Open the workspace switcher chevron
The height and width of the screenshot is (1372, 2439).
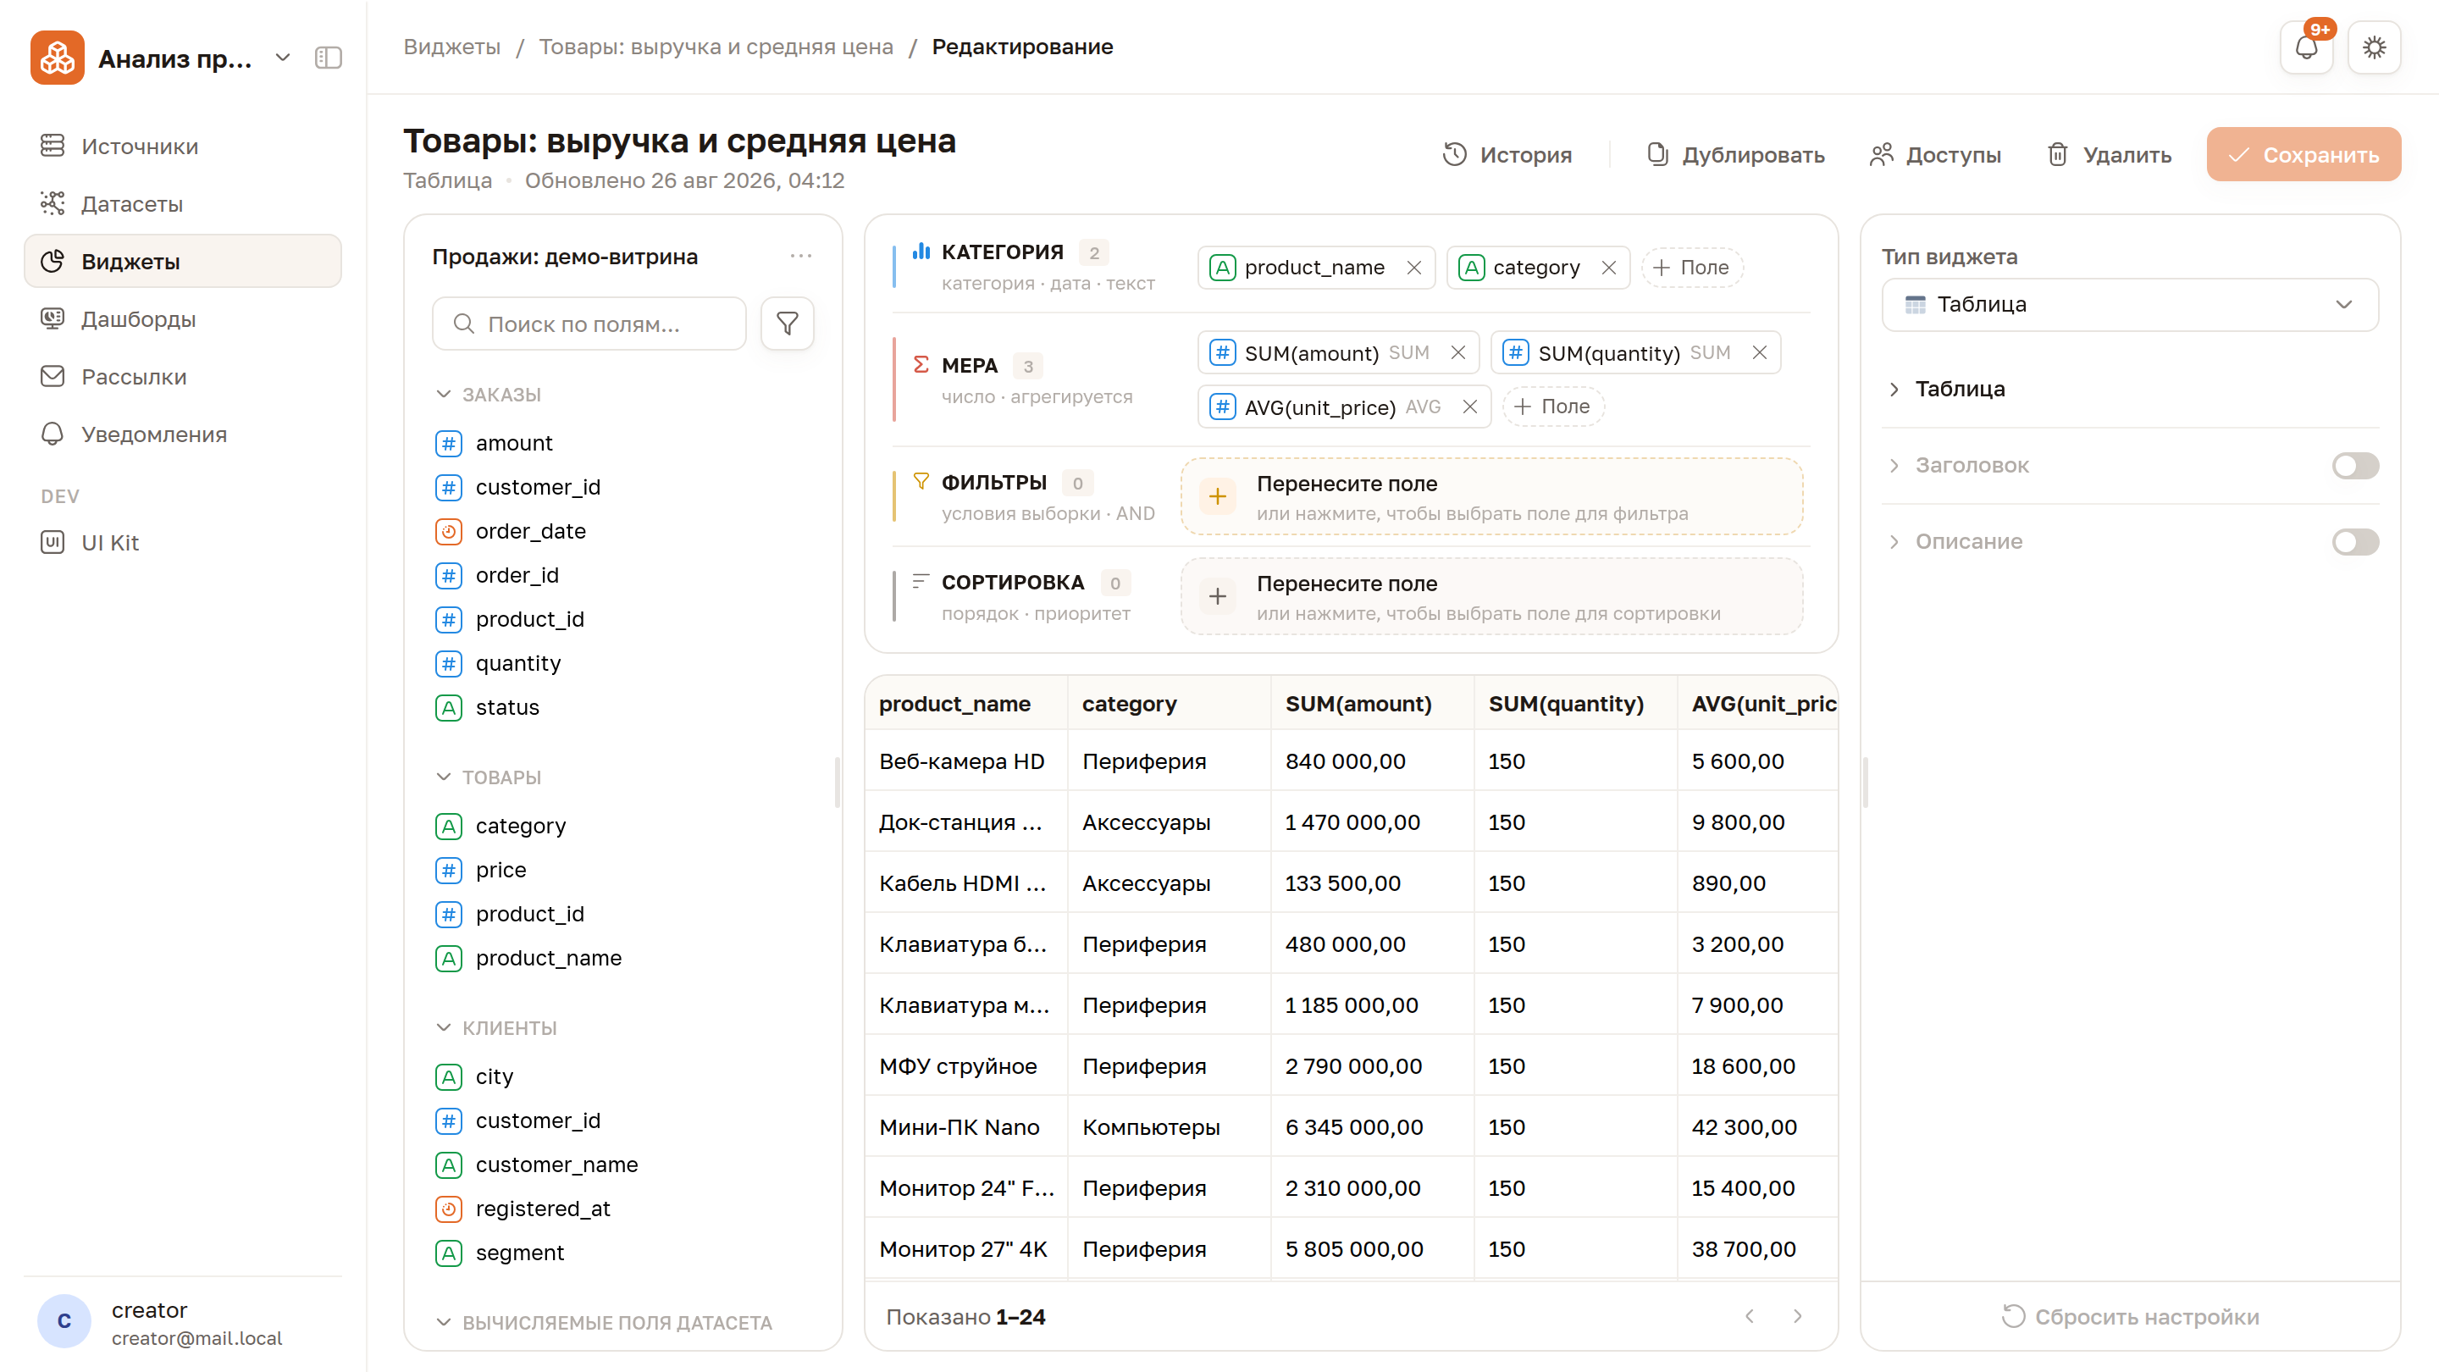[x=282, y=58]
